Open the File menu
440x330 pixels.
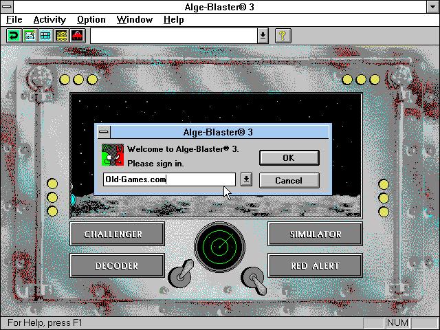[14, 20]
